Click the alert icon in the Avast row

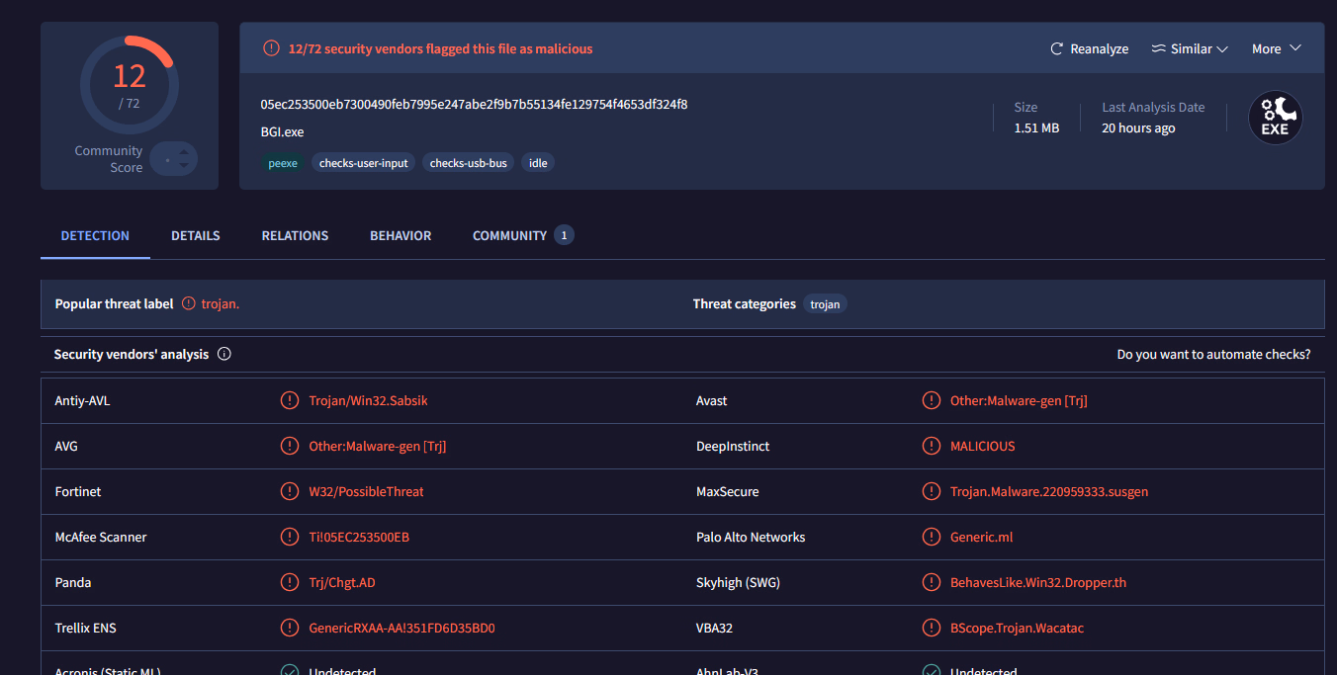click(932, 400)
